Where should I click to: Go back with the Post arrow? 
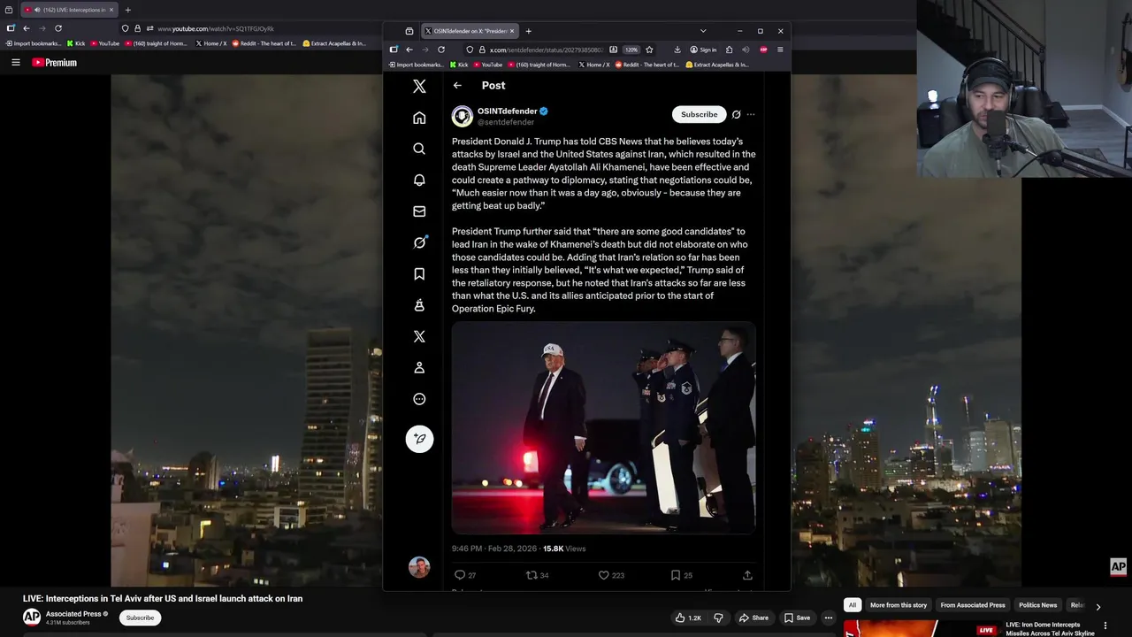pyautogui.click(x=457, y=86)
